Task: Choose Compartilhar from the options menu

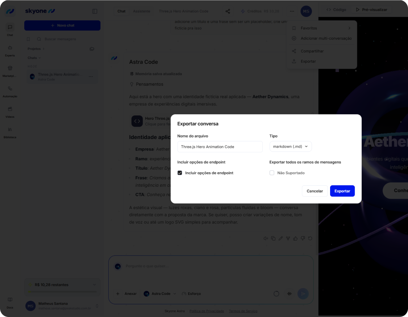Action: tap(322, 51)
